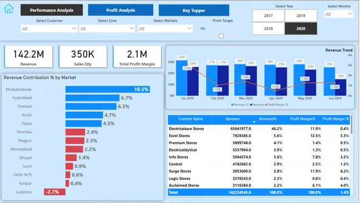Screen dimensions: 361x203
Task: Click the Revenue KPI card
Action: click(x=28, y=57)
